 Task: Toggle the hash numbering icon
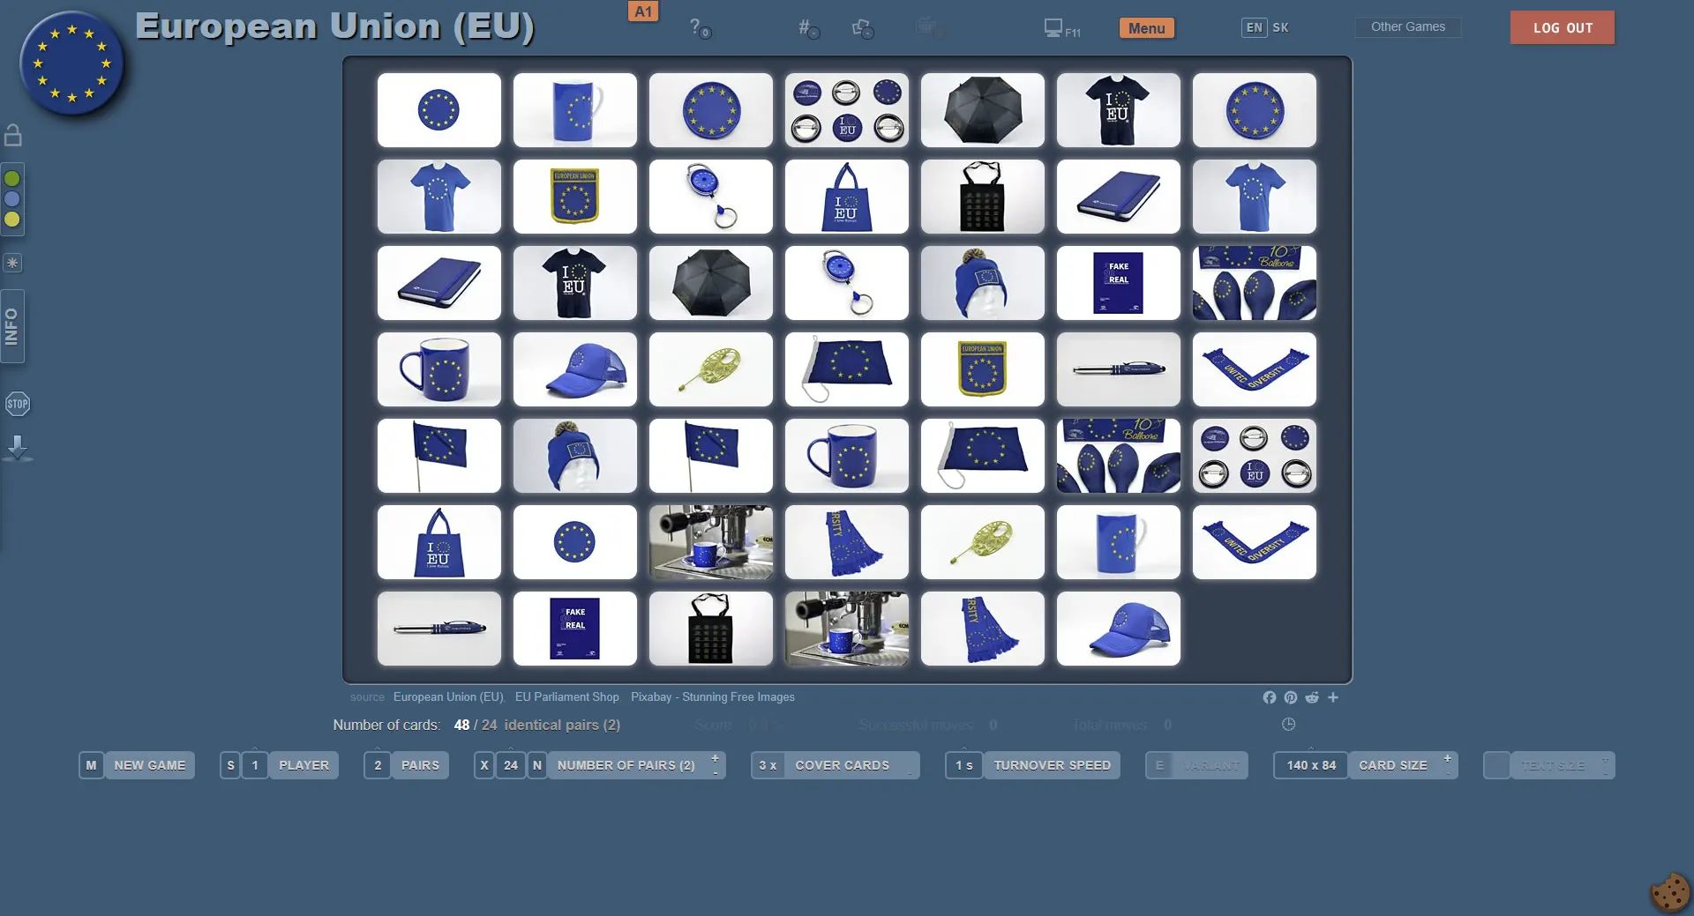coord(807,28)
